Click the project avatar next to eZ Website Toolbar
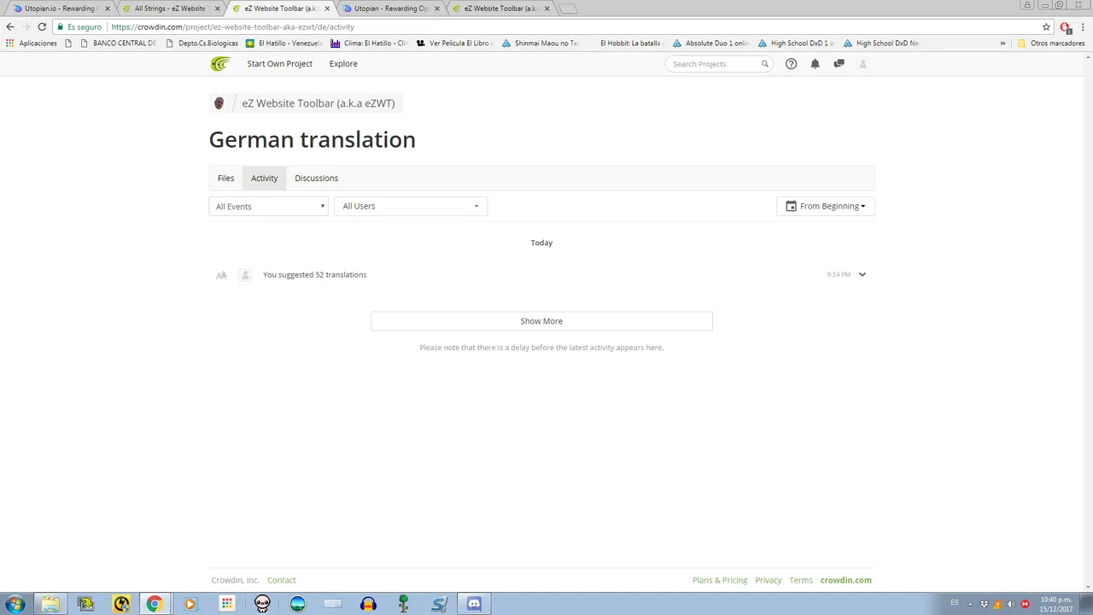The height and width of the screenshot is (615, 1093). pyautogui.click(x=219, y=103)
